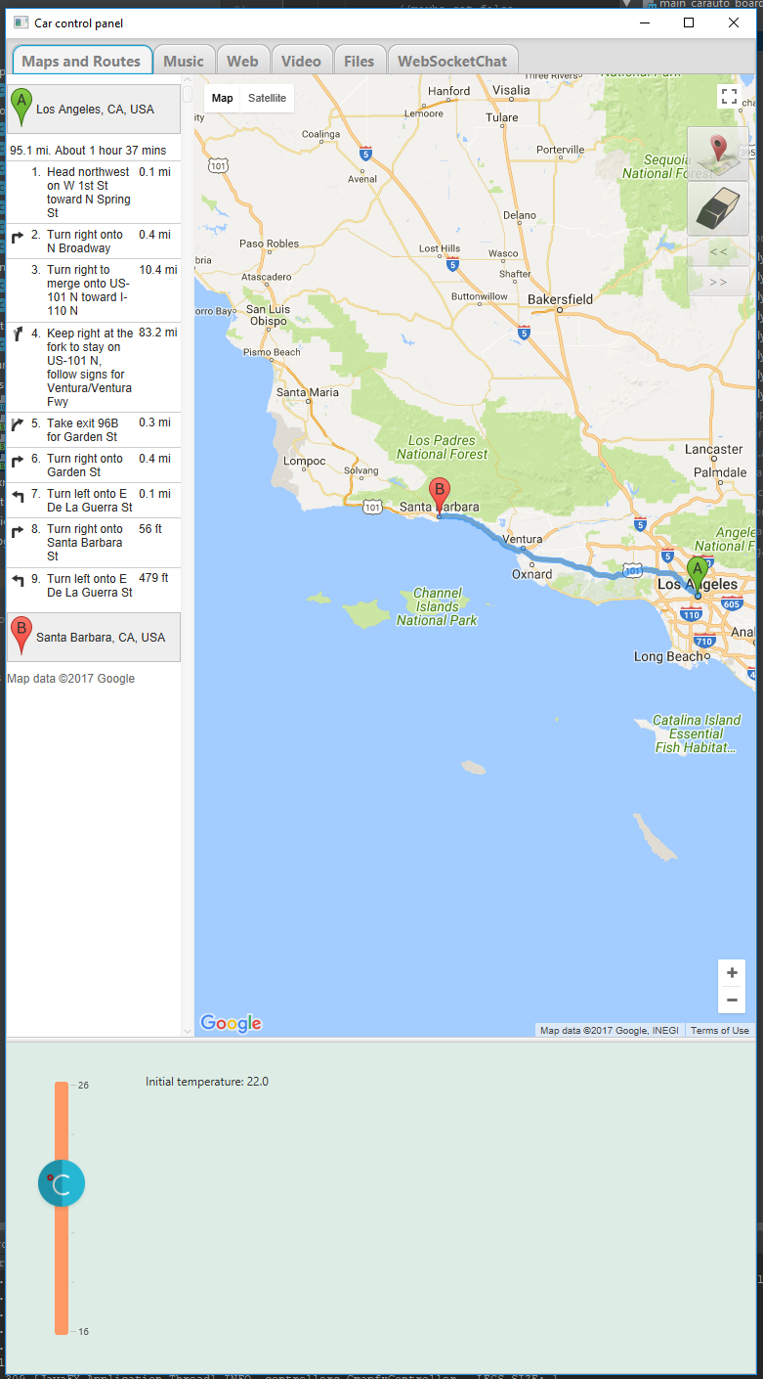763x1379 pixels.
Task: Open the Music tab
Action: [184, 61]
